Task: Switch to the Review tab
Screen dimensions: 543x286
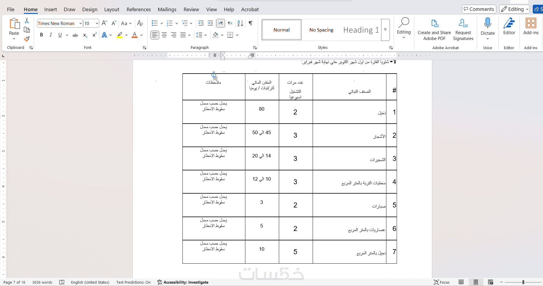Action: click(x=191, y=9)
